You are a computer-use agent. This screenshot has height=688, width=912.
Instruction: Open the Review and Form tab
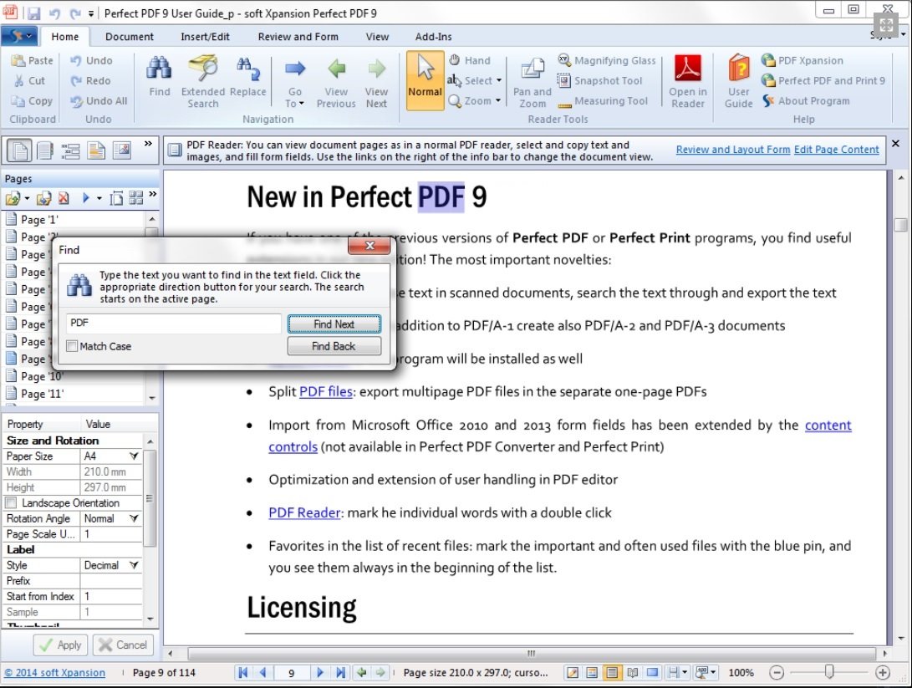coord(298,37)
